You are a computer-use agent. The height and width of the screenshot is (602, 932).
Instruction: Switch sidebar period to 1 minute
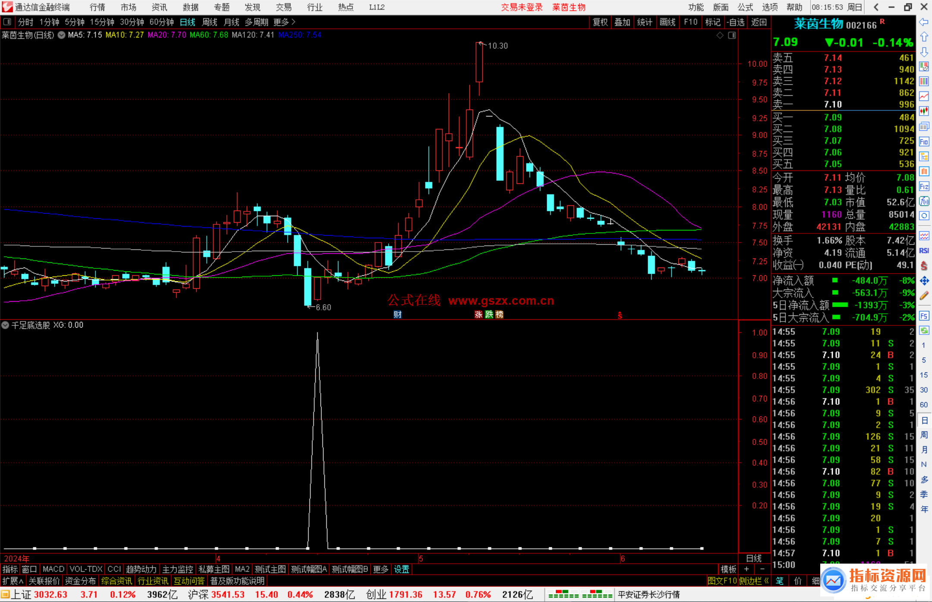click(x=923, y=345)
